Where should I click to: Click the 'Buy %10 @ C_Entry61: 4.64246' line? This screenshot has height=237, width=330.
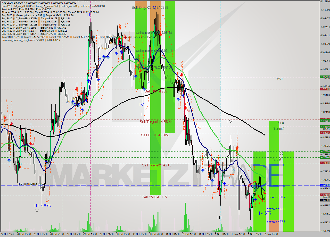(x=36, y=21)
